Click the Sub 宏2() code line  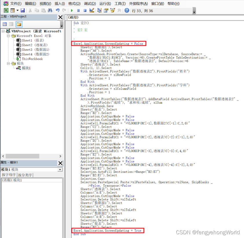pos(81,23)
